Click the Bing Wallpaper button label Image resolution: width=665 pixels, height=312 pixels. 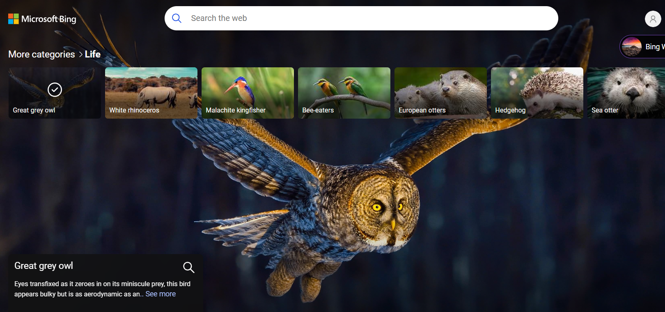coord(654,47)
